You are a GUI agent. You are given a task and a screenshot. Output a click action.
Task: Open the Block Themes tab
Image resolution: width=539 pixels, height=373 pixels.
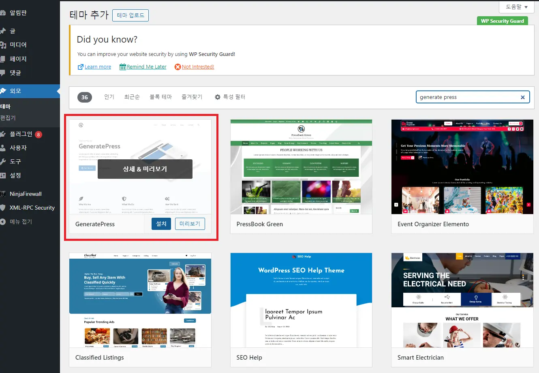[161, 97]
